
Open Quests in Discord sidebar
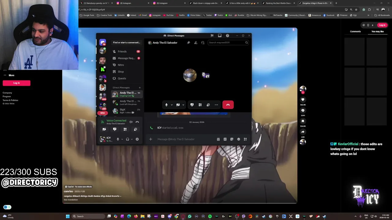click(x=126, y=79)
